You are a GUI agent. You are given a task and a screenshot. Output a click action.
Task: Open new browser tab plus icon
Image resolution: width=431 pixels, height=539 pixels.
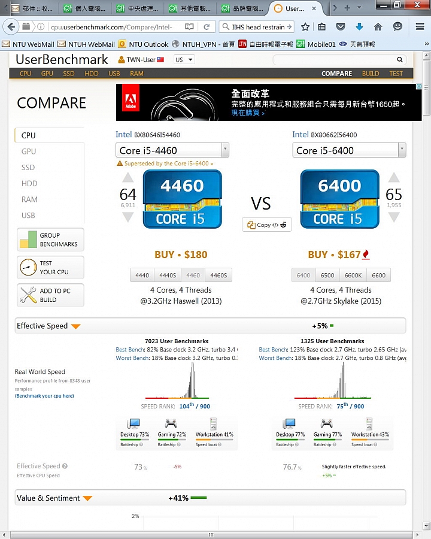pyautogui.click(x=347, y=8)
